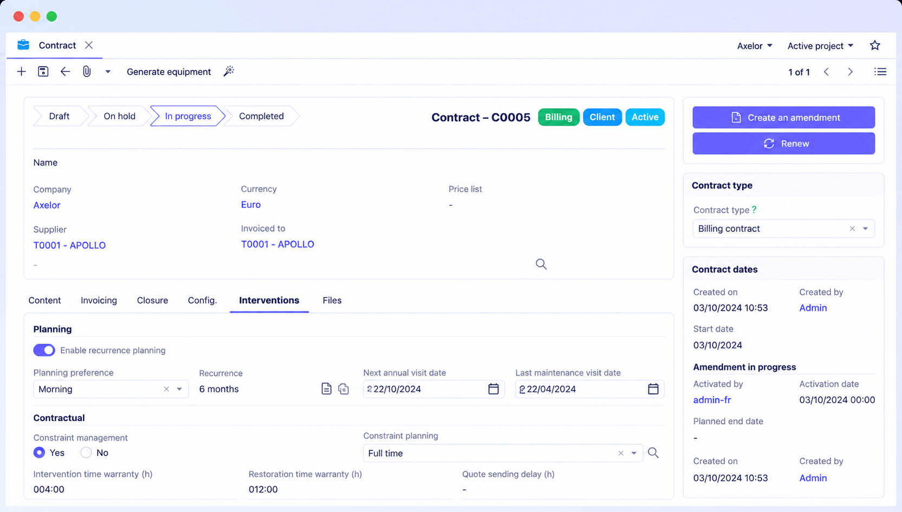Expand the Planning preference dropdown arrow
The image size is (902, 512).
click(179, 389)
